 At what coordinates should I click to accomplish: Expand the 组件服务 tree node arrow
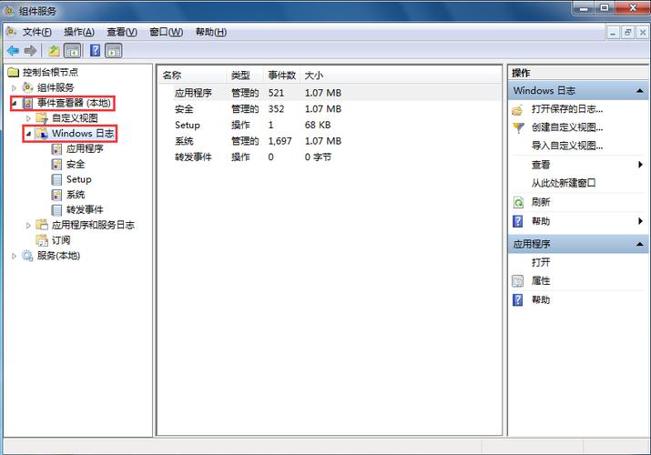click(x=14, y=88)
